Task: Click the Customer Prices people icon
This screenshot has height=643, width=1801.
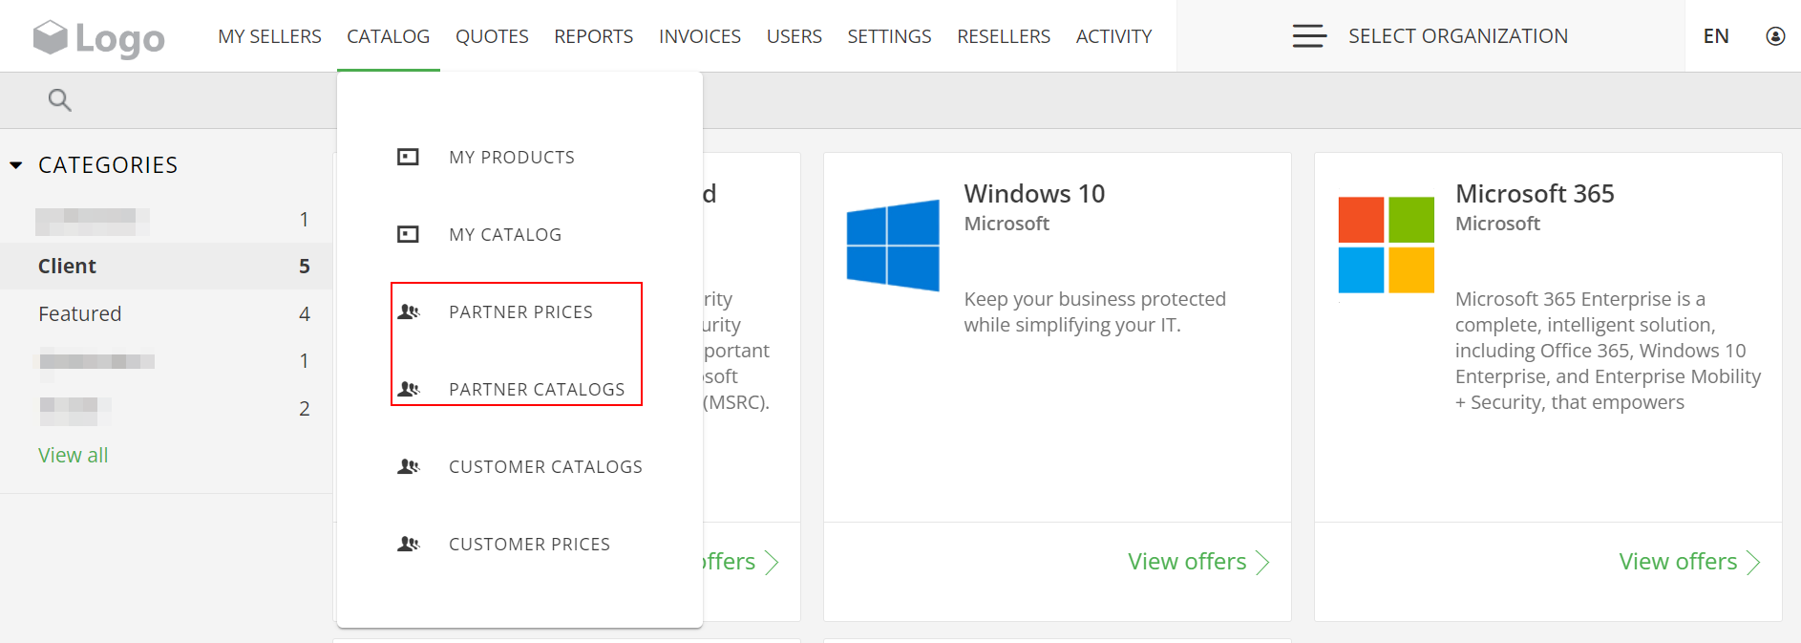Action: (409, 544)
